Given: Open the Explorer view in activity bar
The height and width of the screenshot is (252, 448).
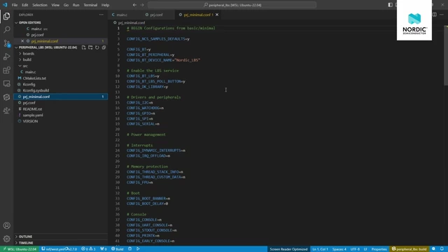Looking at the screenshot, I should click(x=6, y=16).
